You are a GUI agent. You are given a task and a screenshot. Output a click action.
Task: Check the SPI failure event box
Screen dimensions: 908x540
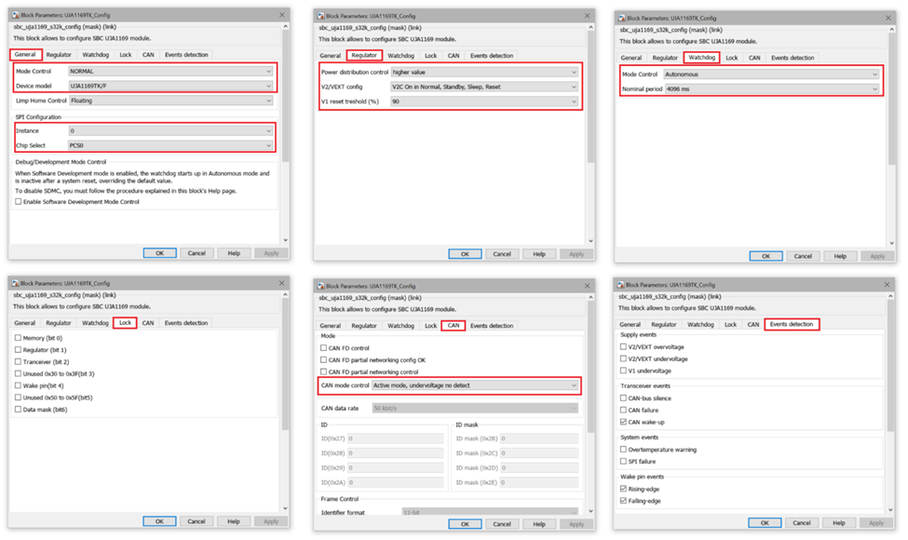pyautogui.click(x=624, y=461)
